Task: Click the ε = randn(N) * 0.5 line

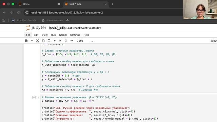Action: 61,76
